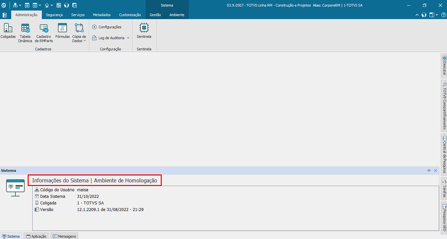The image size is (447, 239).
Task: Click the 'Código do Usuário' label
Action: [57, 190]
